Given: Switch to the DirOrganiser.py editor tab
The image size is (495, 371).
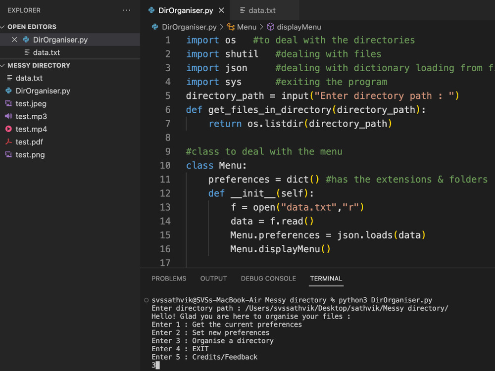Looking at the screenshot, I should [x=185, y=10].
